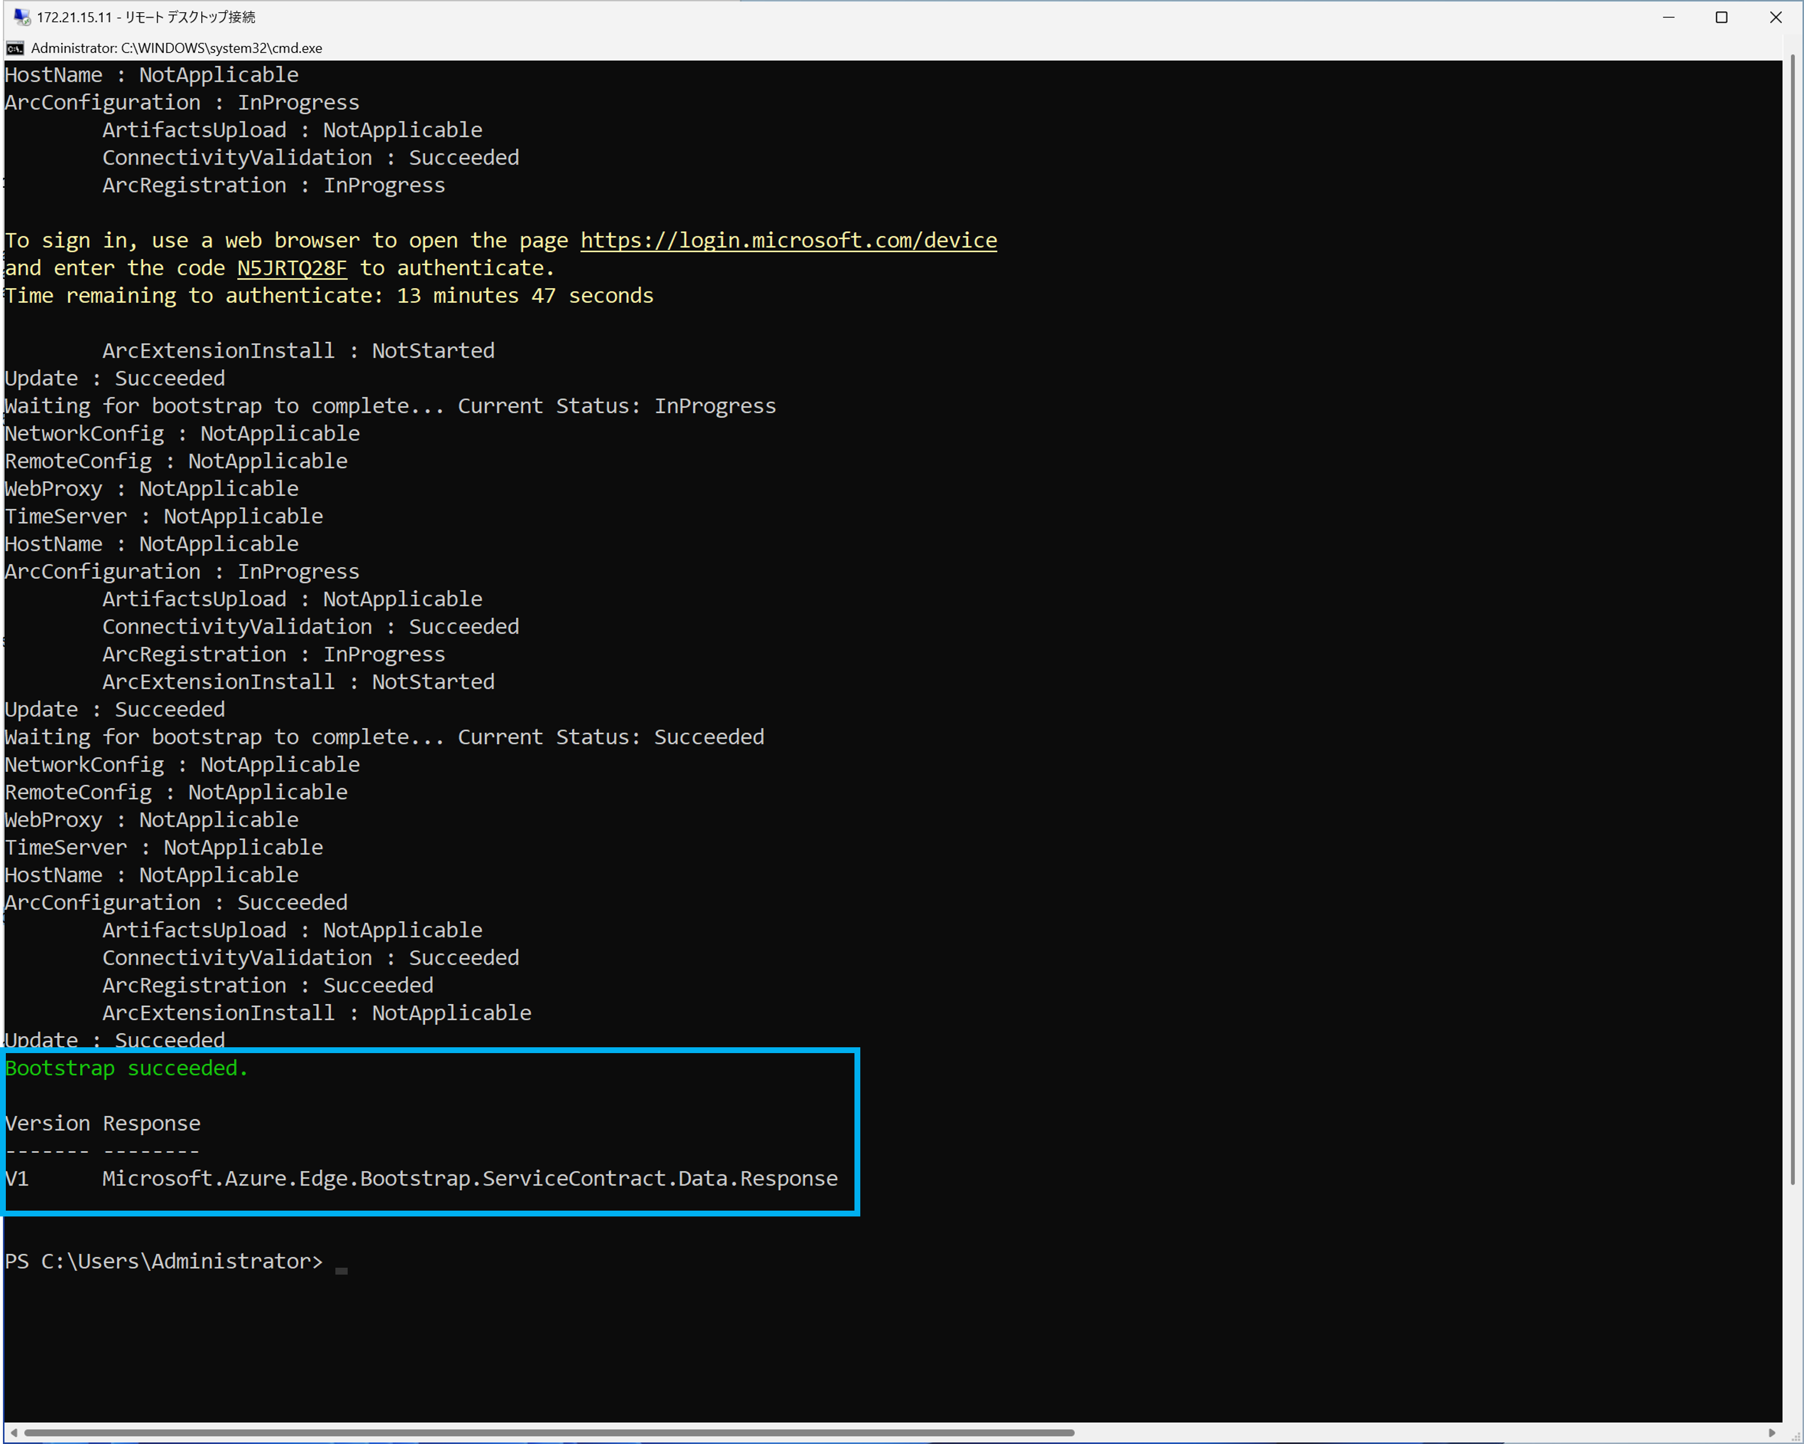The height and width of the screenshot is (1444, 1804).
Task: Click the device code N5JRTQ28F
Action: 292,269
